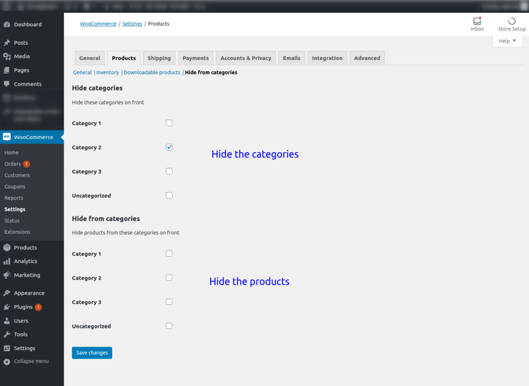This screenshot has height=386, width=529.
Task: Open the Inventory settings section
Action: pos(107,72)
